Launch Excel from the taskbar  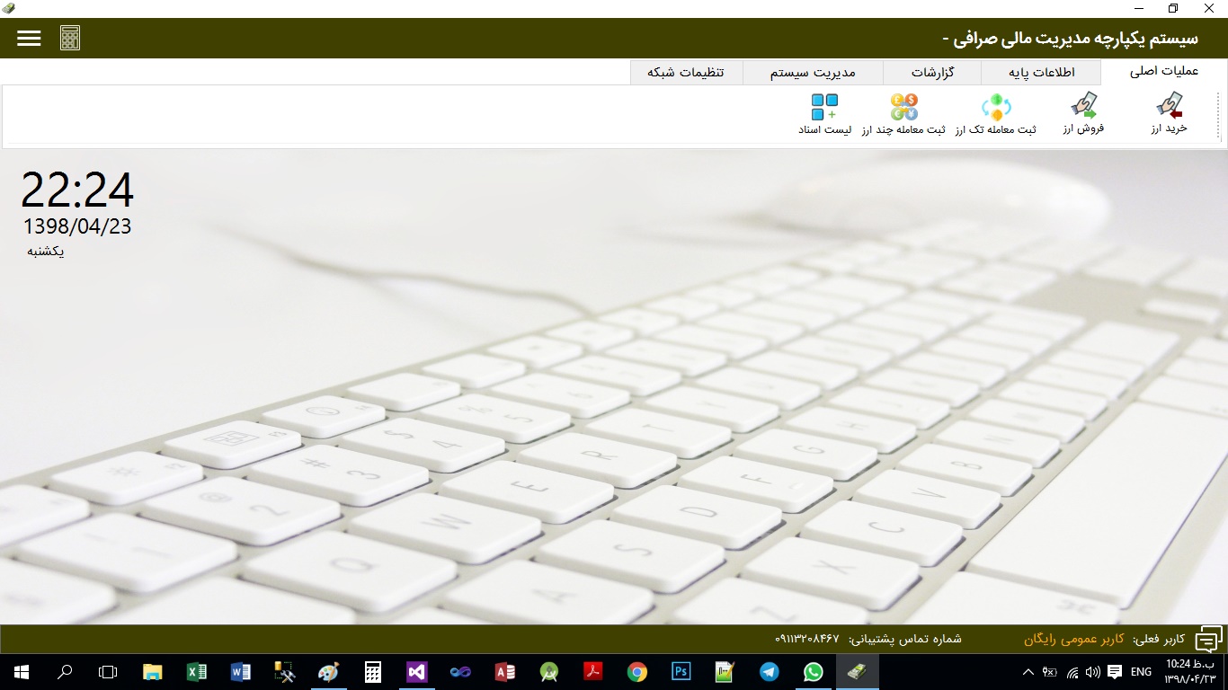tap(197, 672)
